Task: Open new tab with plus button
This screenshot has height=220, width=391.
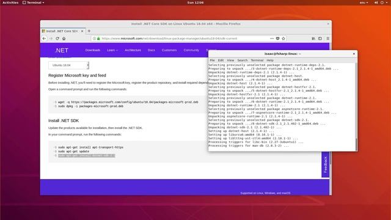Action: click(89, 31)
